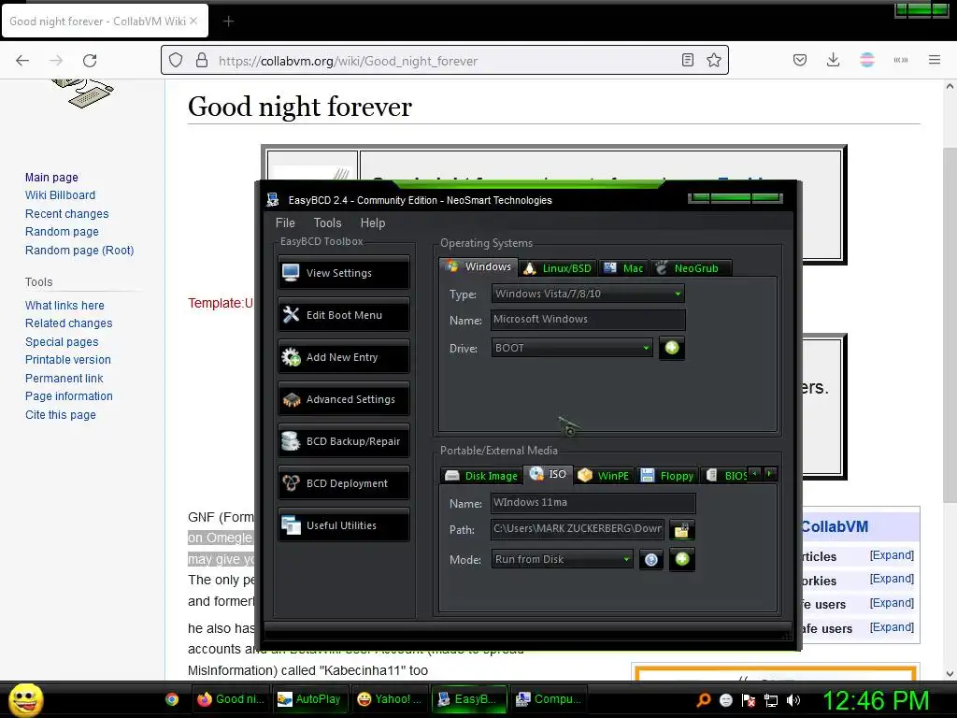The image size is (957, 718).
Task: Open the Wiki Billboard link
Action: point(60,194)
